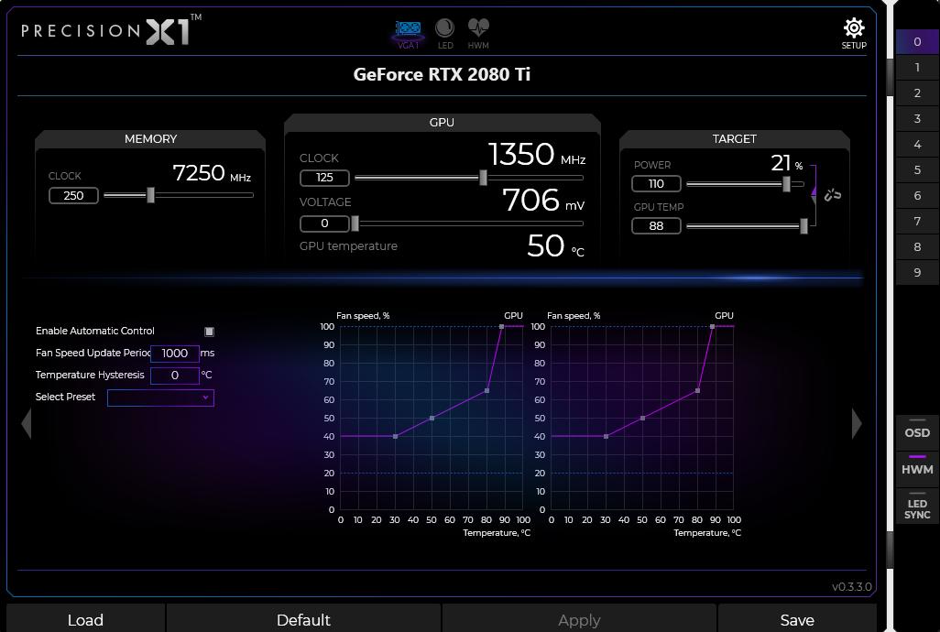Click the GPU temp target field 88
940x632 pixels.
click(656, 226)
